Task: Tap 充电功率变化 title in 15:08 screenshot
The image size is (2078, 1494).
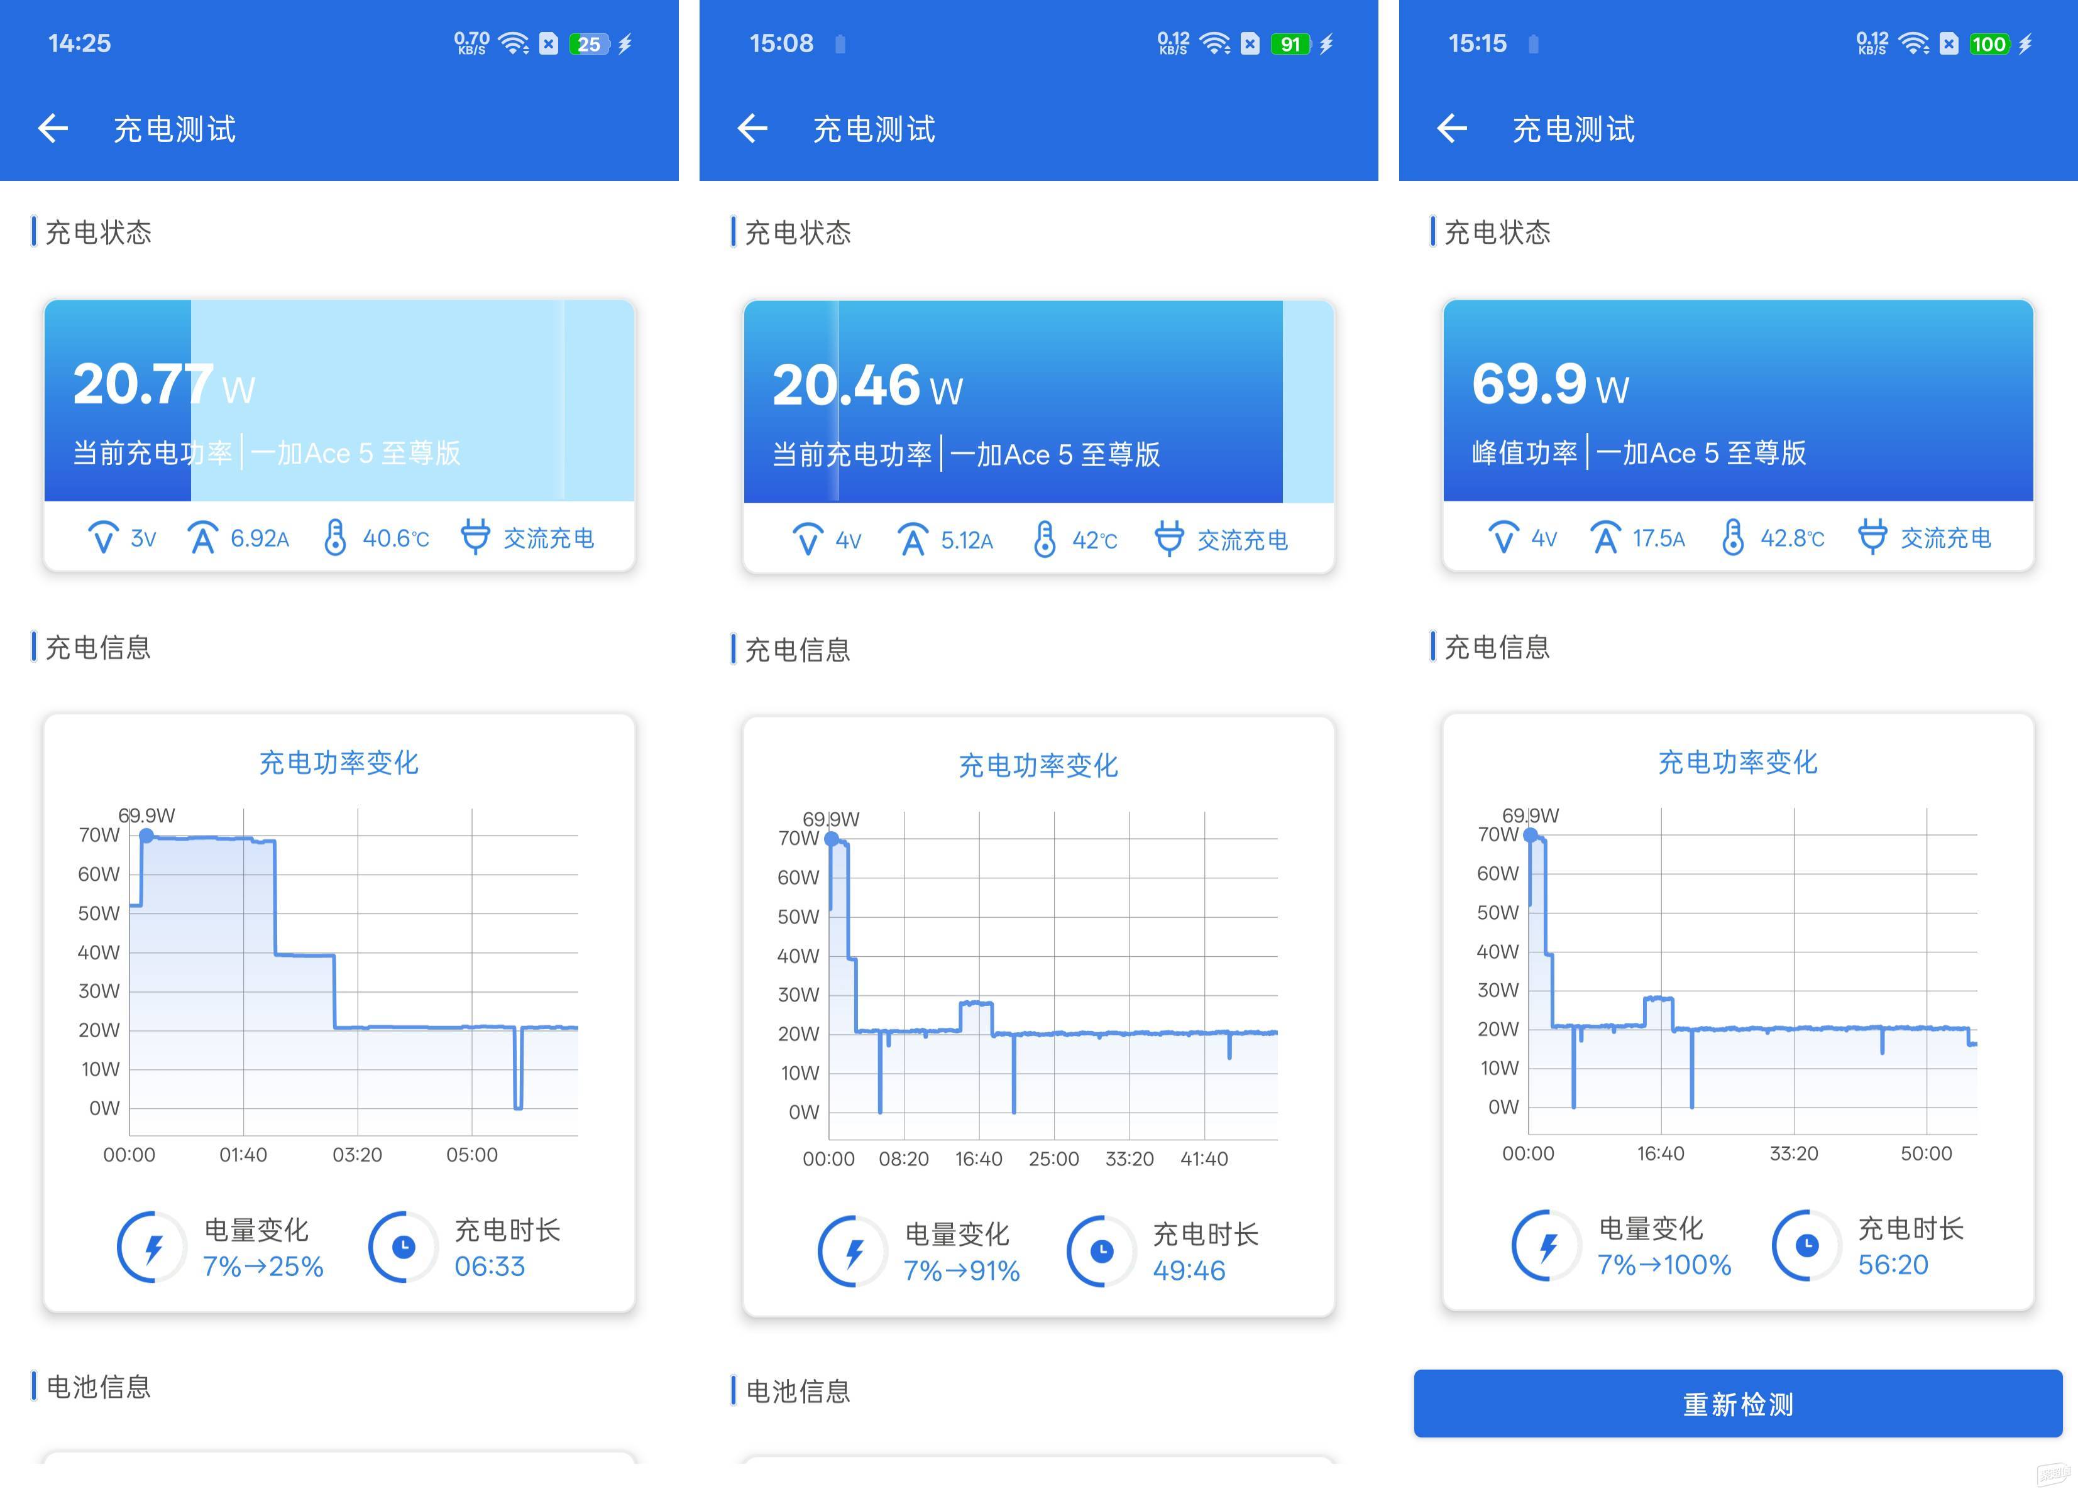Action: coord(1038,766)
